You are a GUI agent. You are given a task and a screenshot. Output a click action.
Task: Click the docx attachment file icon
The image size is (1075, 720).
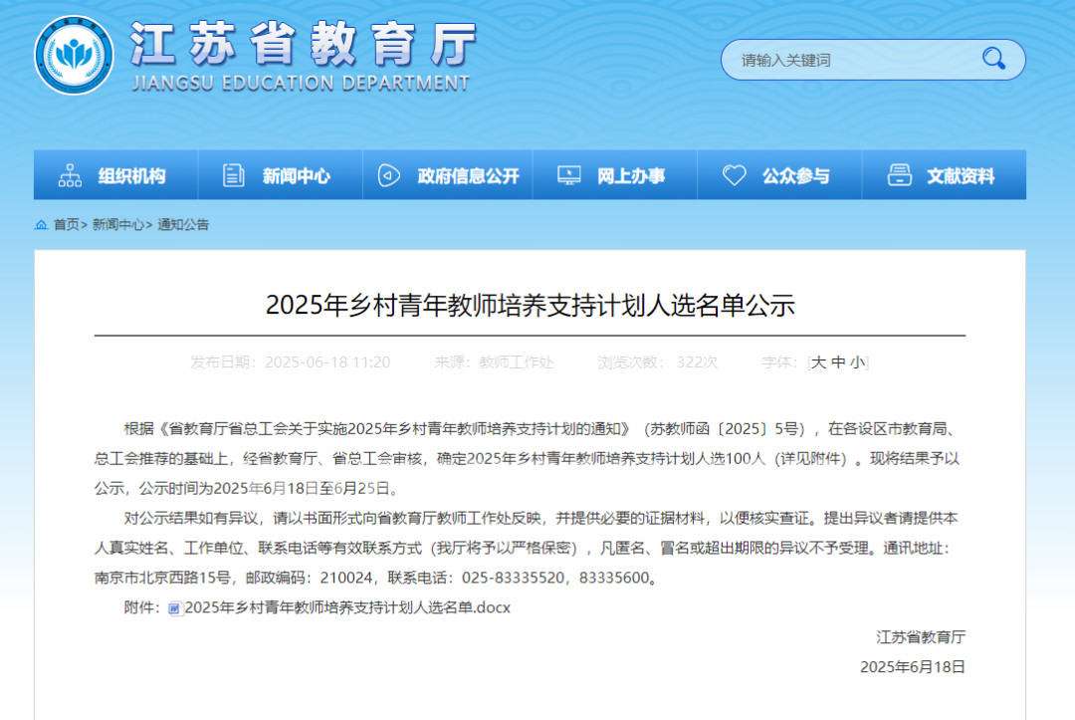[175, 608]
